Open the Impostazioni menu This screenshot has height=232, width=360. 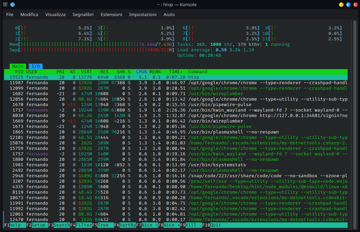tap(143, 15)
